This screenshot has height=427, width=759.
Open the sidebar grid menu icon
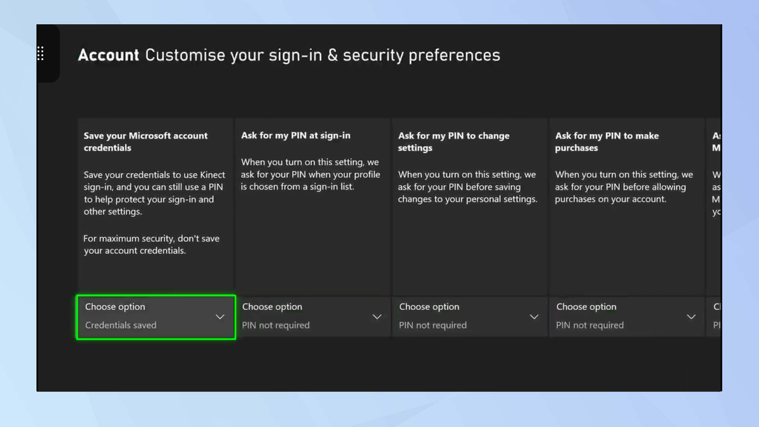(40, 54)
